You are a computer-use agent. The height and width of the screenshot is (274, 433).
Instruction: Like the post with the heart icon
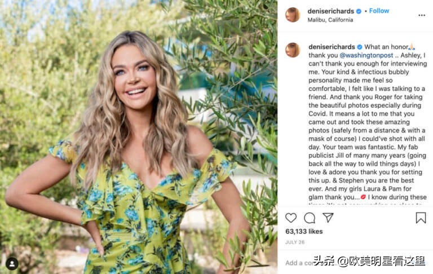click(x=291, y=218)
